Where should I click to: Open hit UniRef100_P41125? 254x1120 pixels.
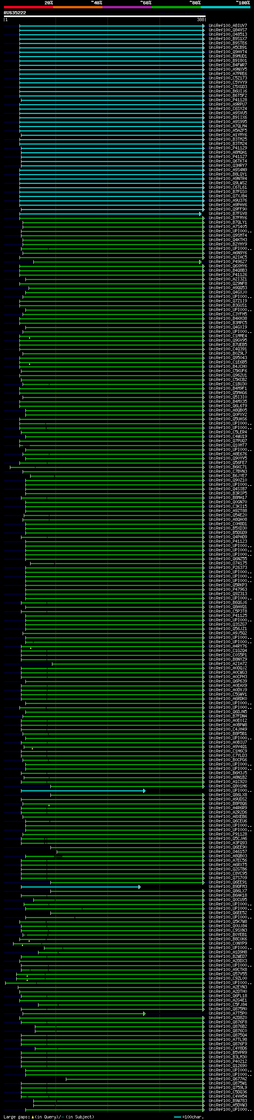click(227, 615)
